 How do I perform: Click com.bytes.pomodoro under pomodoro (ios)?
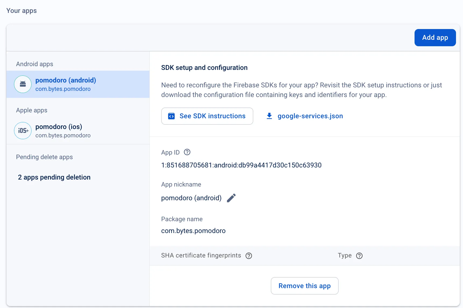pos(63,135)
